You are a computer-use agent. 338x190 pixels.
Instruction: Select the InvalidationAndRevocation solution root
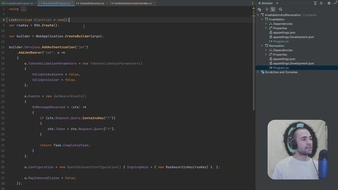point(283,15)
